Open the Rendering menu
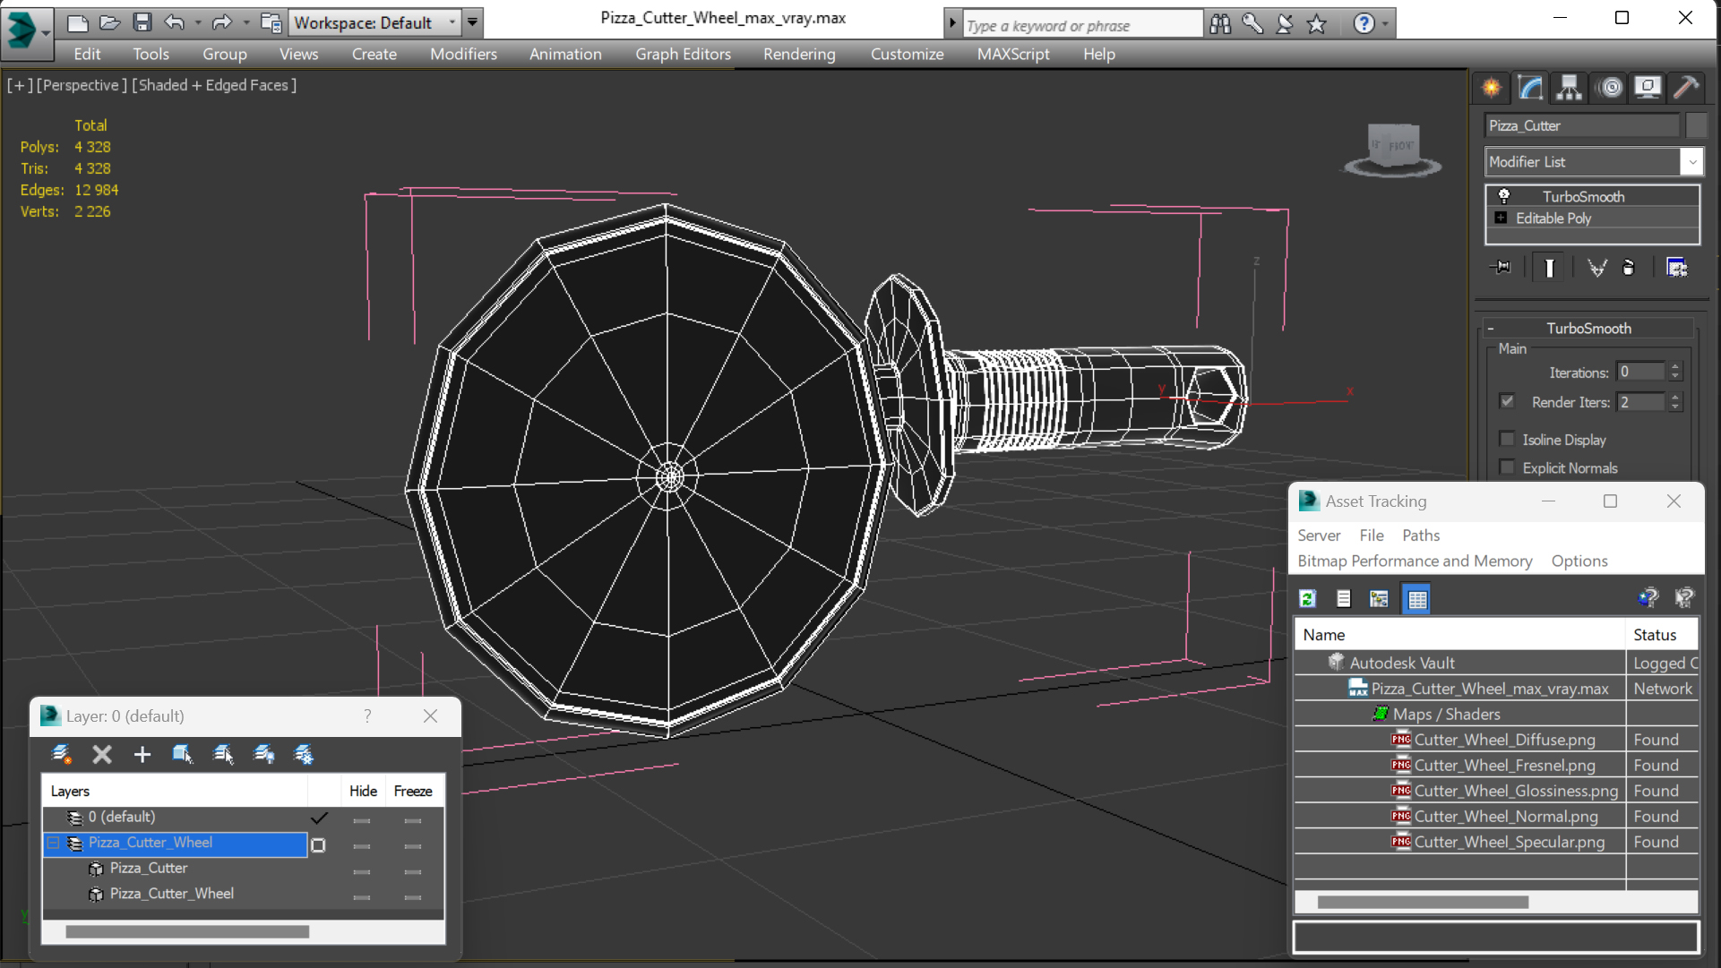The image size is (1721, 968). click(x=799, y=54)
